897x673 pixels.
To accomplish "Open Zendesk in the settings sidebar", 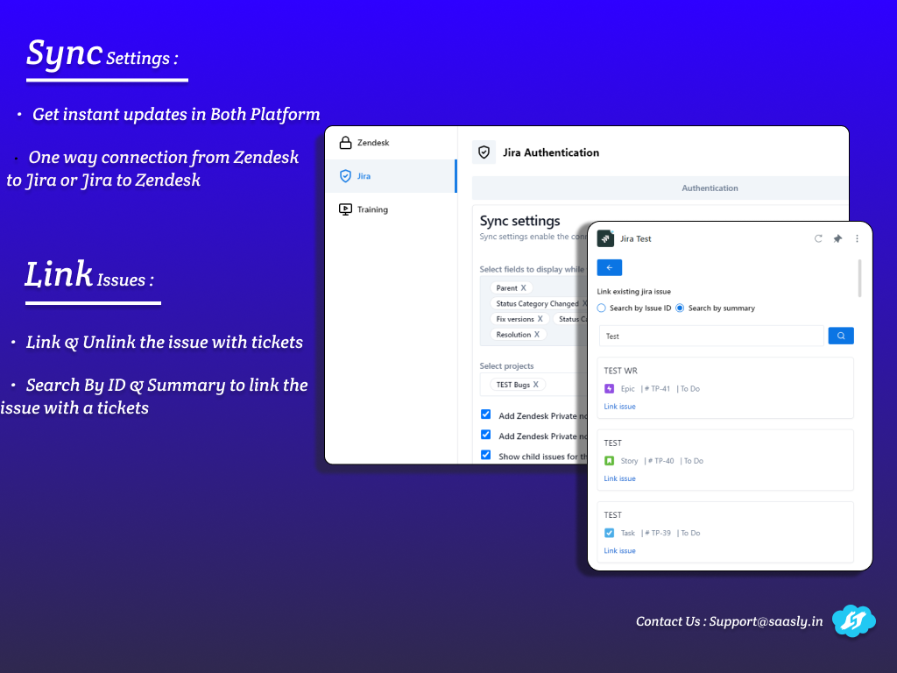I will tap(373, 143).
